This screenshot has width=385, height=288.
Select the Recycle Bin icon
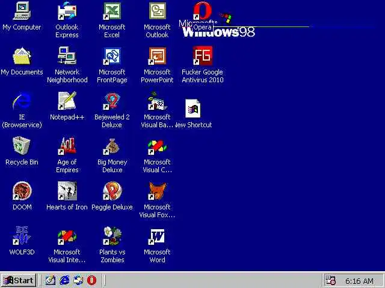[22, 146]
